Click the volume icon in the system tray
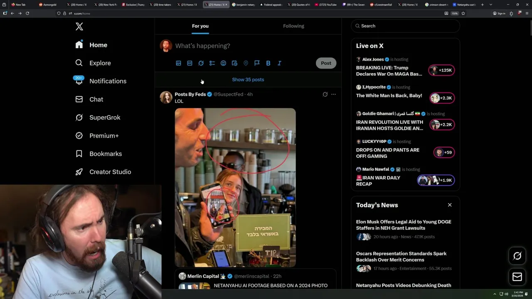Screen dimensions: 532x299 click(x=506, y=294)
